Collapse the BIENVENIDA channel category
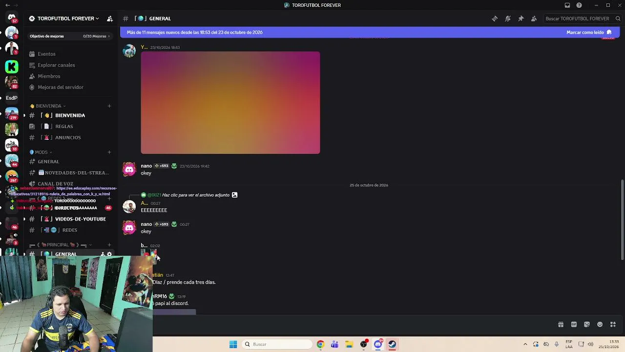This screenshot has height=352, width=625. click(48, 106)
